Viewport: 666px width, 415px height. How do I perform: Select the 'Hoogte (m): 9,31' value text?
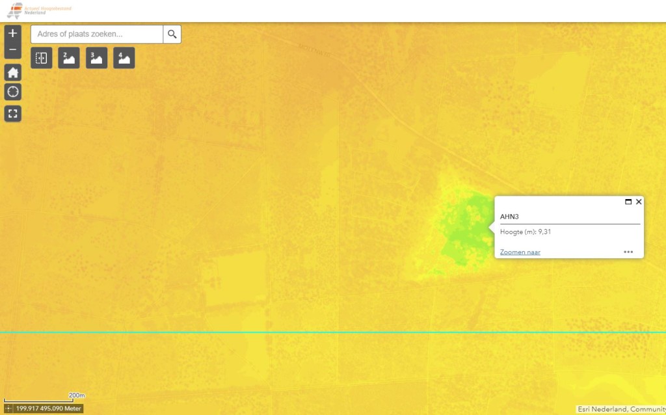[x=526, y=232]
